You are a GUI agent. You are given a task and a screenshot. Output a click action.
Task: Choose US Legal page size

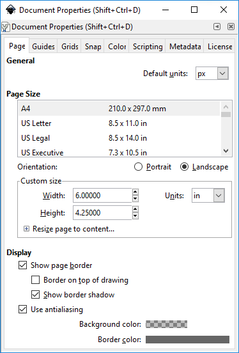click(119, 138)
